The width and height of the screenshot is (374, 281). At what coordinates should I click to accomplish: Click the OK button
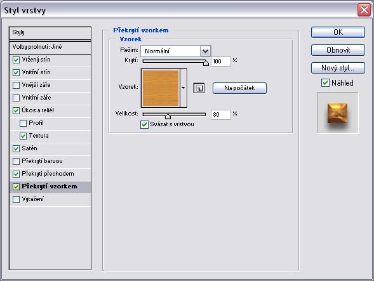pos(338,32)
